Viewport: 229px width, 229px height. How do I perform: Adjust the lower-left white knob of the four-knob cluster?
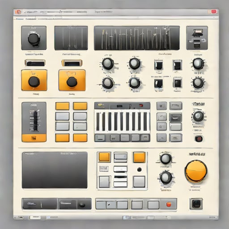[x=108, y=83]
